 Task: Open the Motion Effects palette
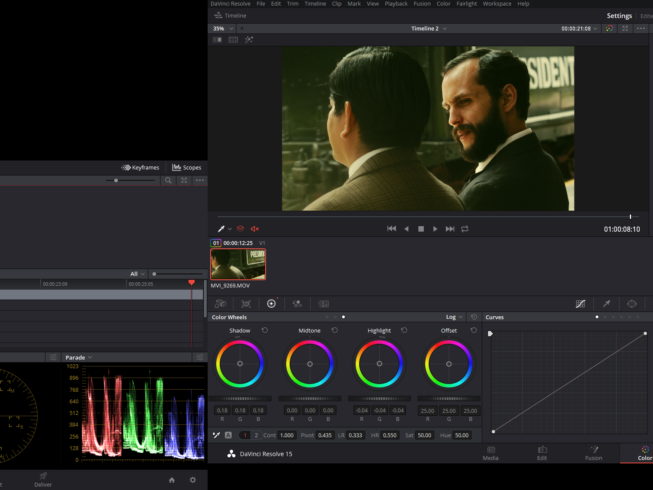click(x=323, y=304)
